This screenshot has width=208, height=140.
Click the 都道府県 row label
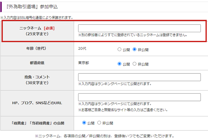tap(37, 63)
